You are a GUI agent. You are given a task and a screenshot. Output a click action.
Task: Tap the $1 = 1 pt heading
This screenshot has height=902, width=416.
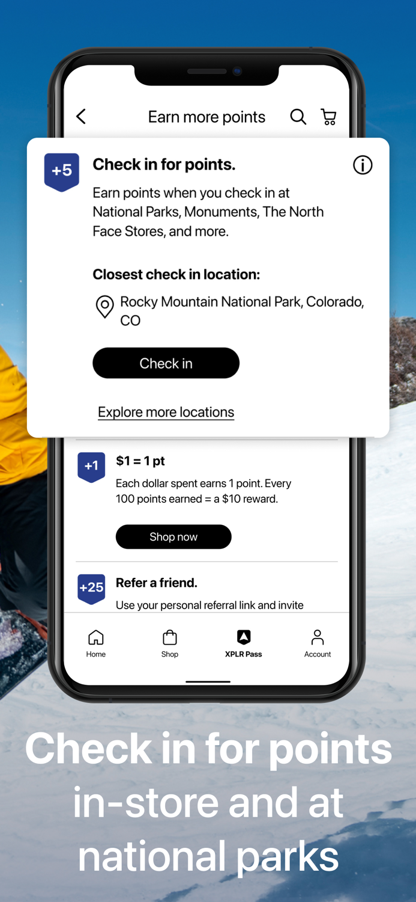click(140, 461)
